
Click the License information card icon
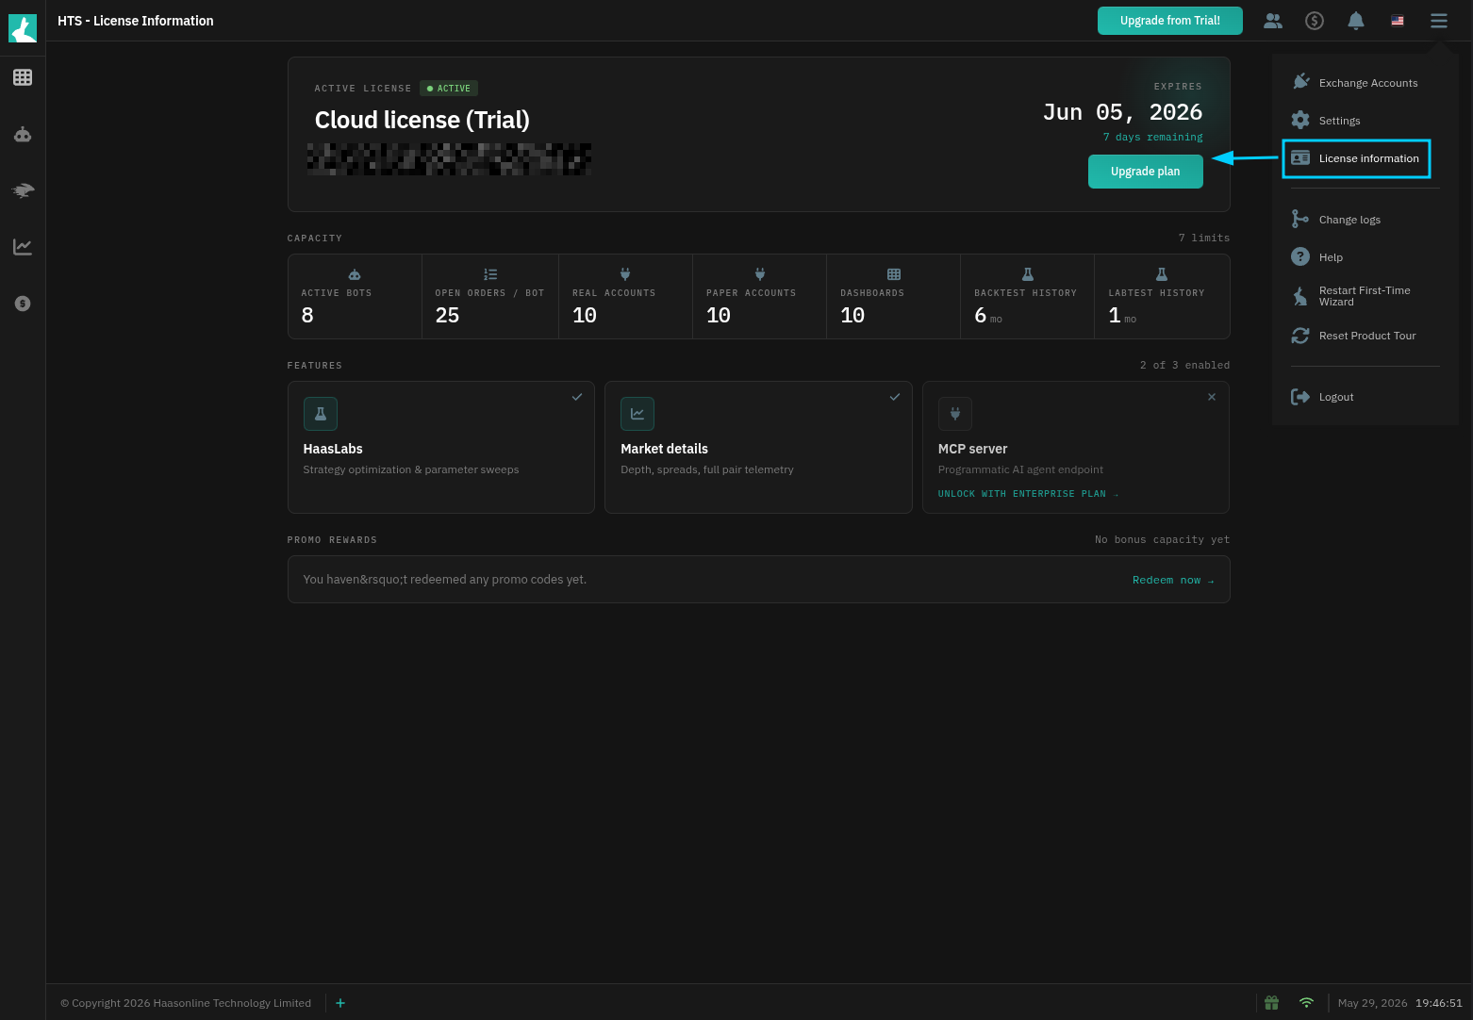click(1300, 157)
